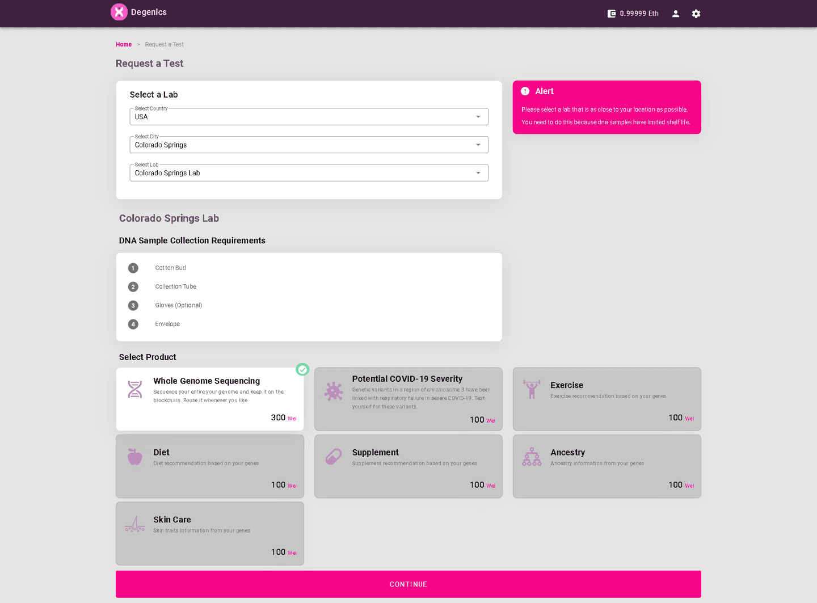Open the Select City dropdown

pyautogui.click(x=309, y=145)
